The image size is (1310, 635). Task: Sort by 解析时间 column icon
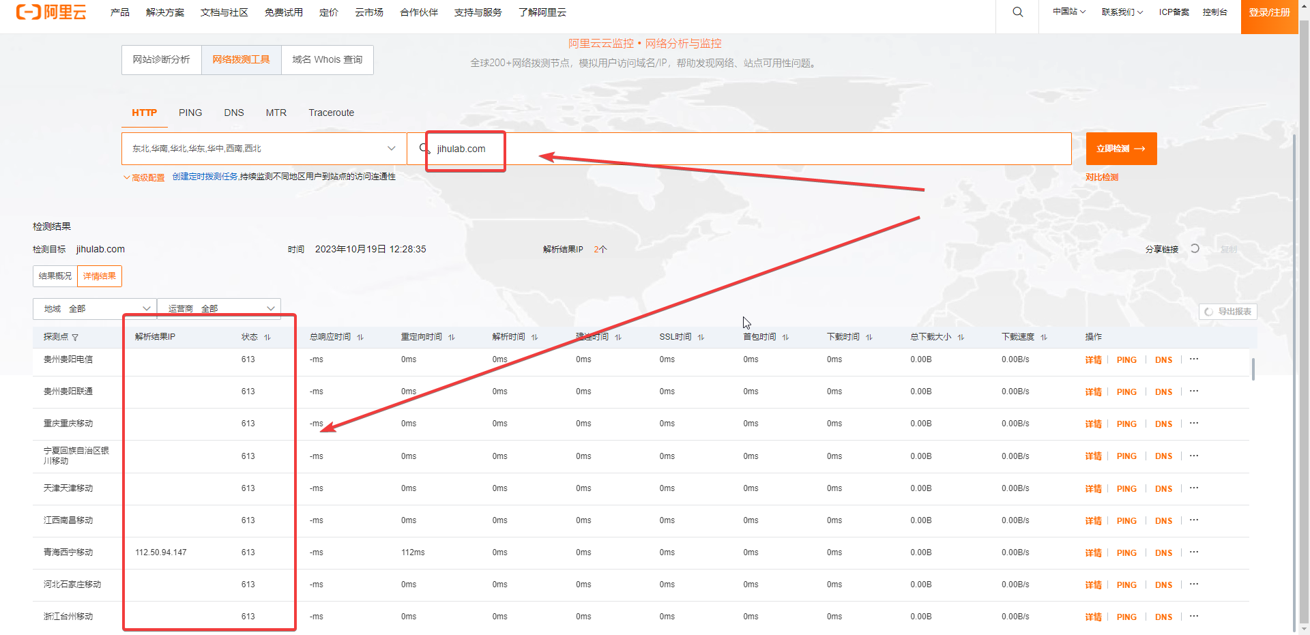click(535, 338)
